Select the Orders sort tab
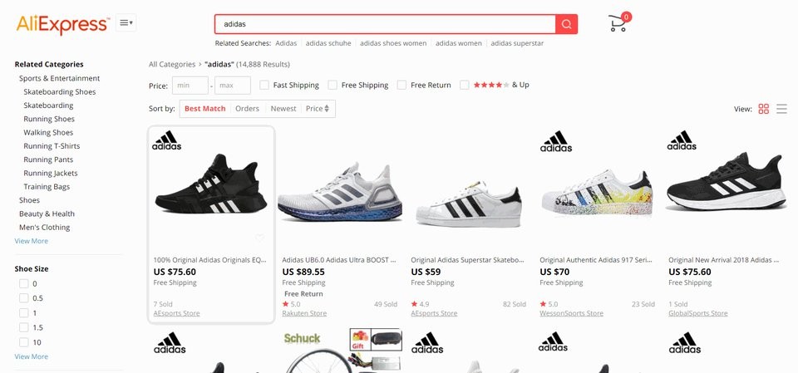Image resolution: width=798 pixels, height=373 pixels. 247,109
